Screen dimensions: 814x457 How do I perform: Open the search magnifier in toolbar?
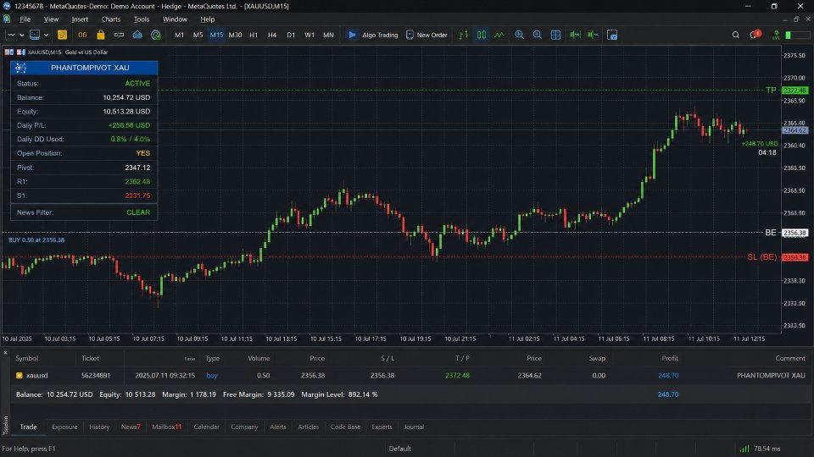point(736,35)
